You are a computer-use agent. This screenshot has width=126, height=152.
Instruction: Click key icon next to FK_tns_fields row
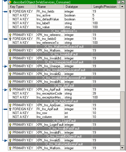point(10,11)
